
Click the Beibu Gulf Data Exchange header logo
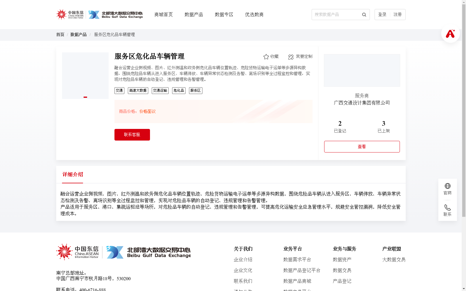pyautogui.click(x=116, y=15)
